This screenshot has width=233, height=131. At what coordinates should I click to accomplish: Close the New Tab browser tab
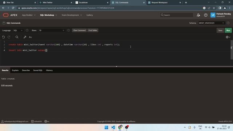click(35, 3)
